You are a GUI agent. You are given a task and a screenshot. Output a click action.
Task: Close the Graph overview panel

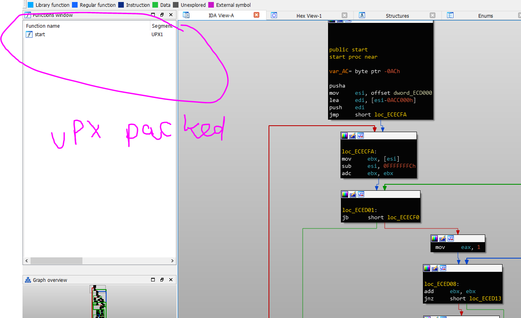pyautogui.click(x=171, y=280)
